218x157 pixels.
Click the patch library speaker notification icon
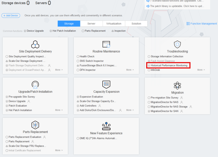point(148,6)
